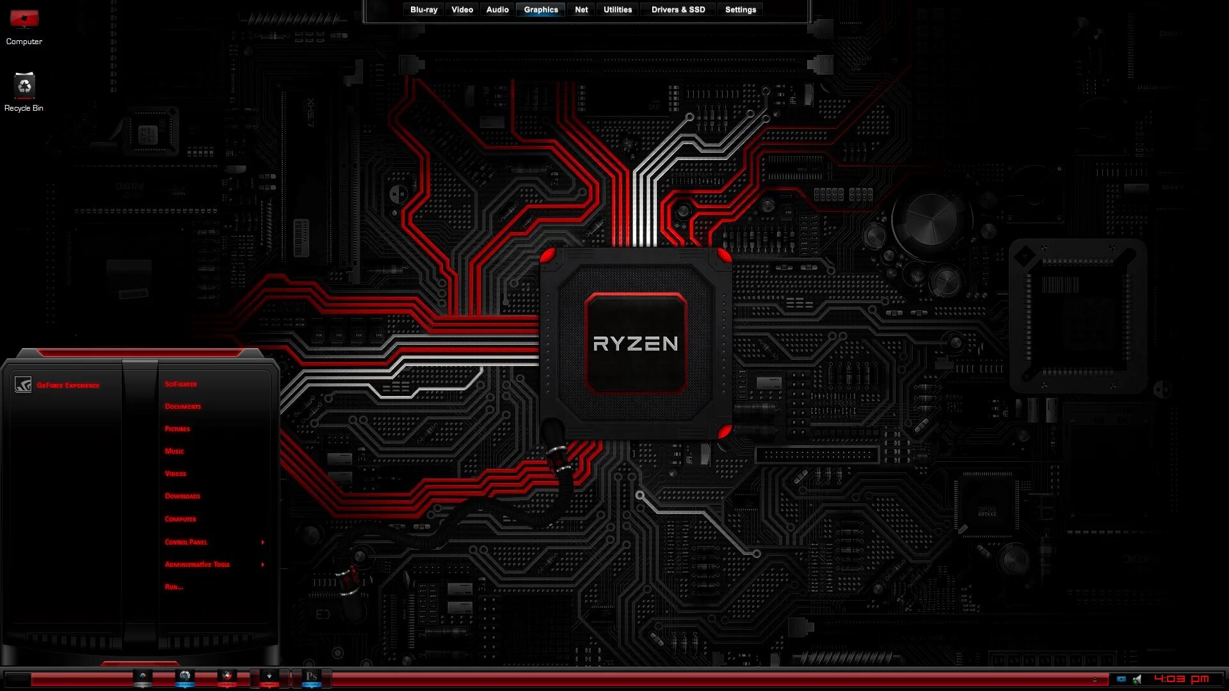Select Drivers & SSD in the top dock
Screen dimensions: 1229x691
(677, 9)
